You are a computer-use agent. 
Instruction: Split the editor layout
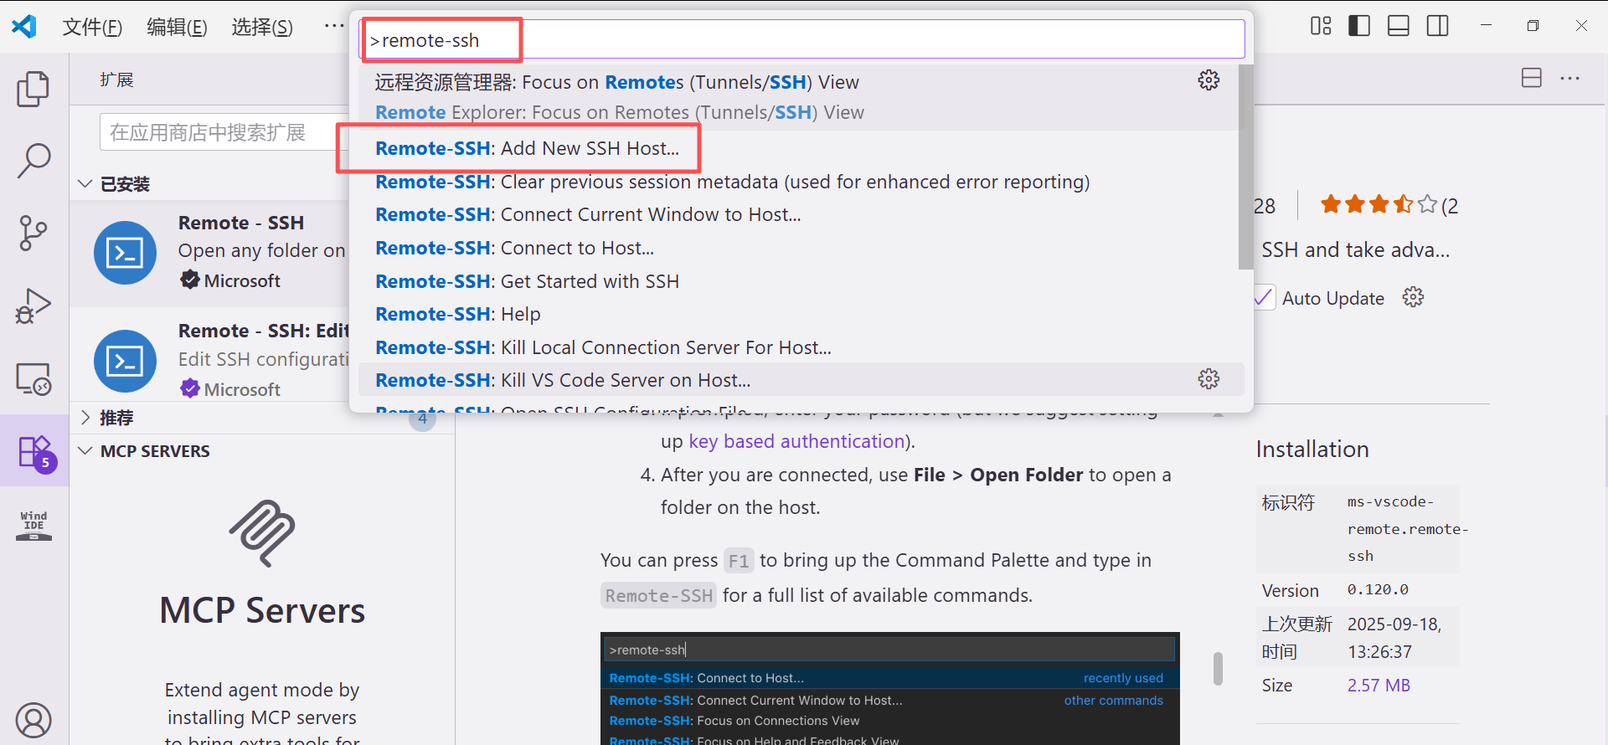coord(1532,78)
